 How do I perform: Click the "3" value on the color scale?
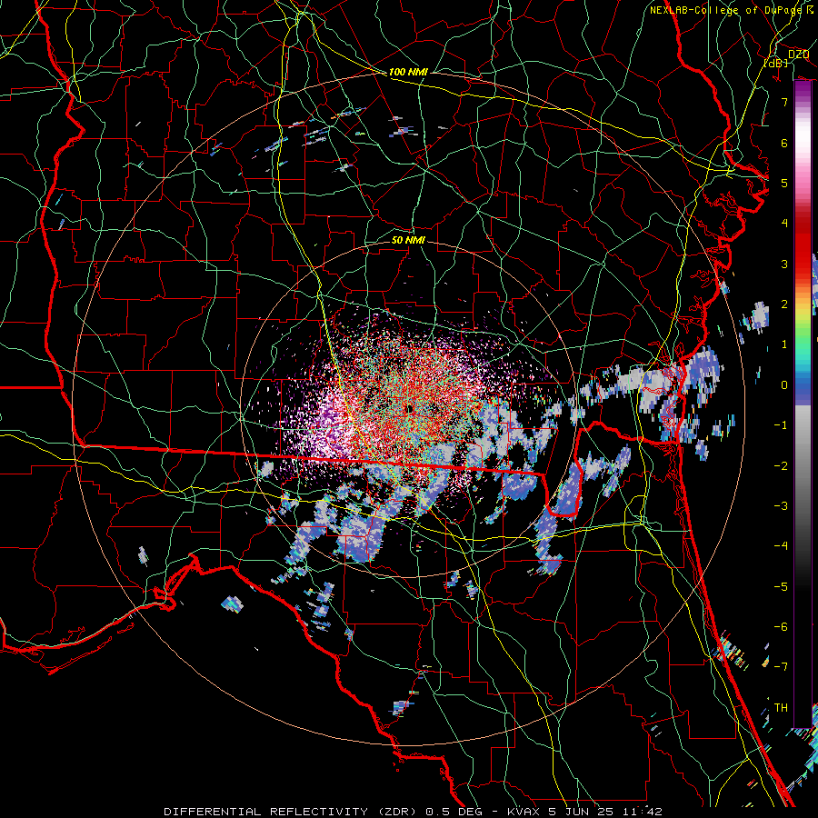(784, 264)
